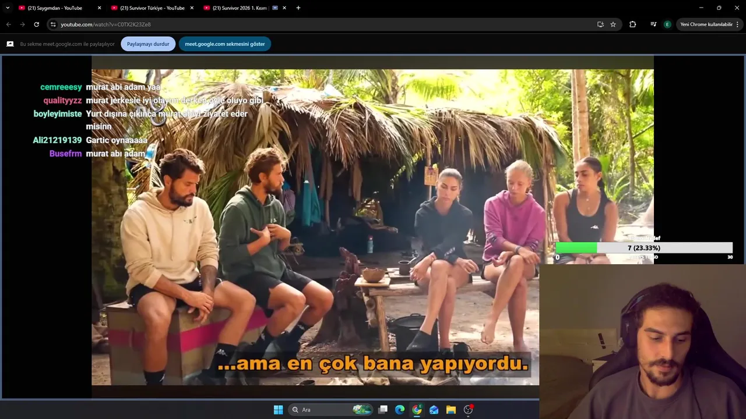Close the Survivor 2026 1. Kısım tab
The width and height of the screenshot is (746, 419).
[x=284, y=8]
